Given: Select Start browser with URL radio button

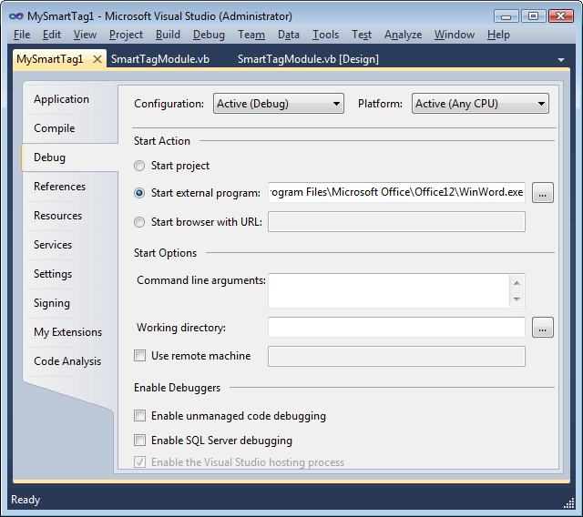Looking at the screenshot, I should 139,222.
